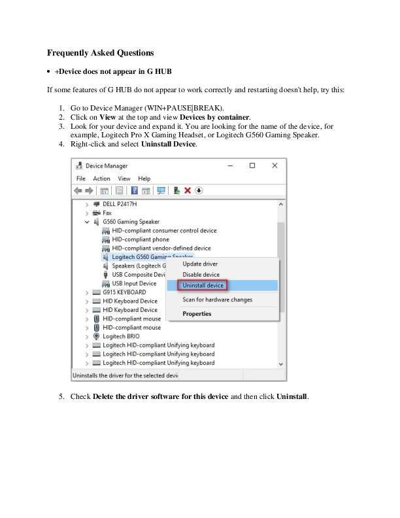The image size is (400, 518).
Task: Click the device list scrollbar down arrow
Action: pyautogui.click(x=281, y=364)
